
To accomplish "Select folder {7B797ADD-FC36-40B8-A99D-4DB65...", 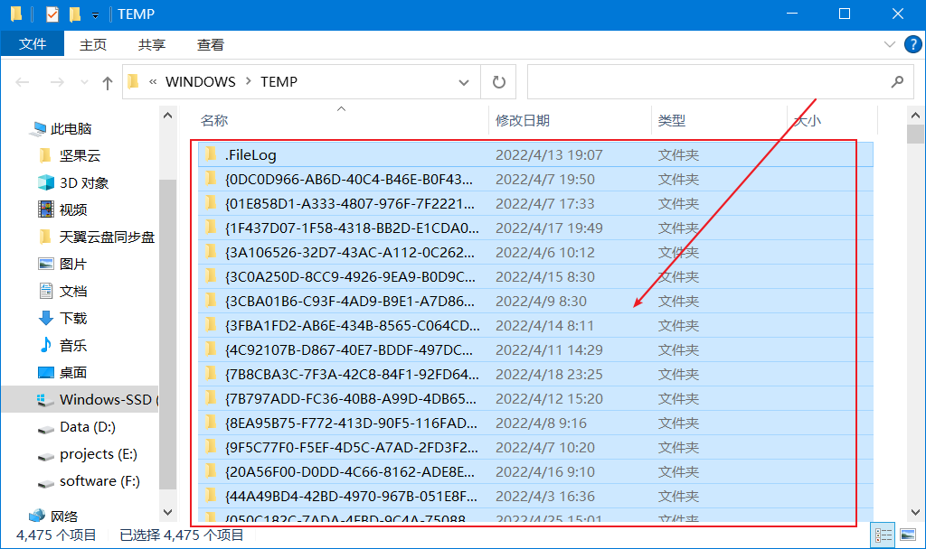I will coord(351,398).
